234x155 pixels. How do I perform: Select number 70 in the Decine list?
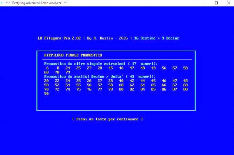click(46, 89)
